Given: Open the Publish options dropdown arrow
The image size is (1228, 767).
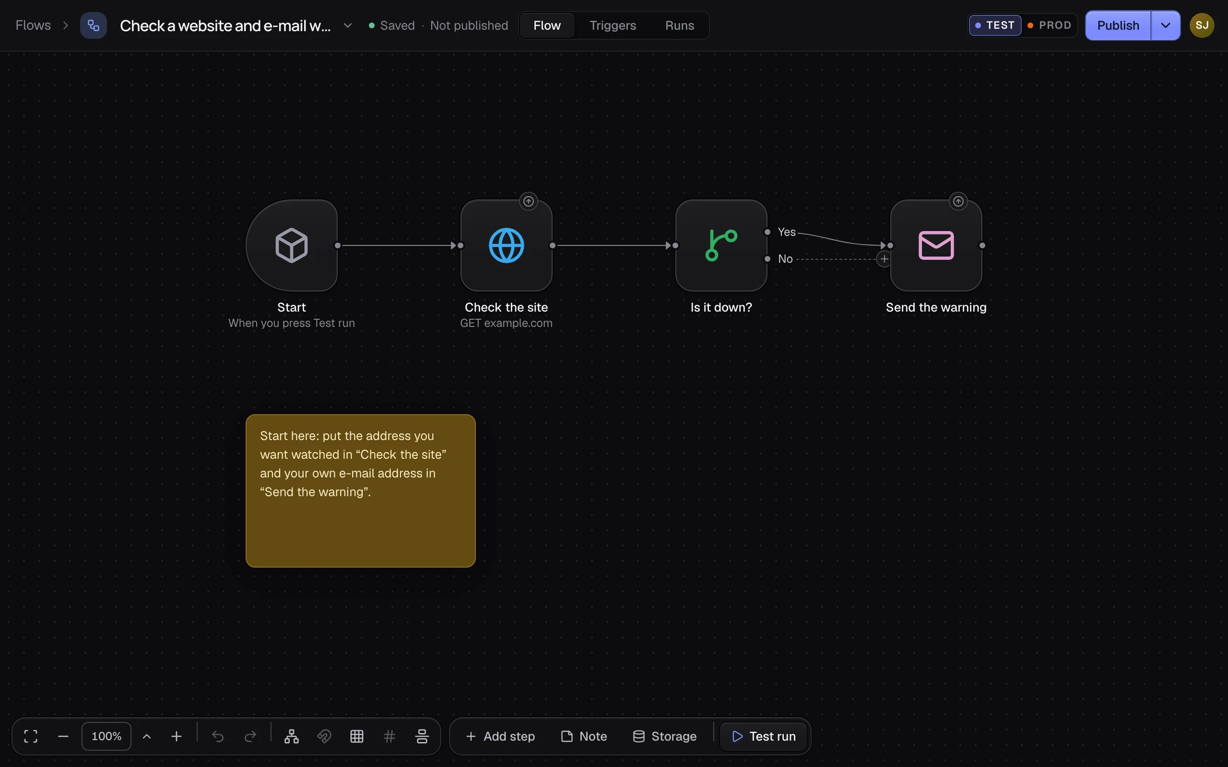Looking at the screenshot, I should click(1166, 25).
